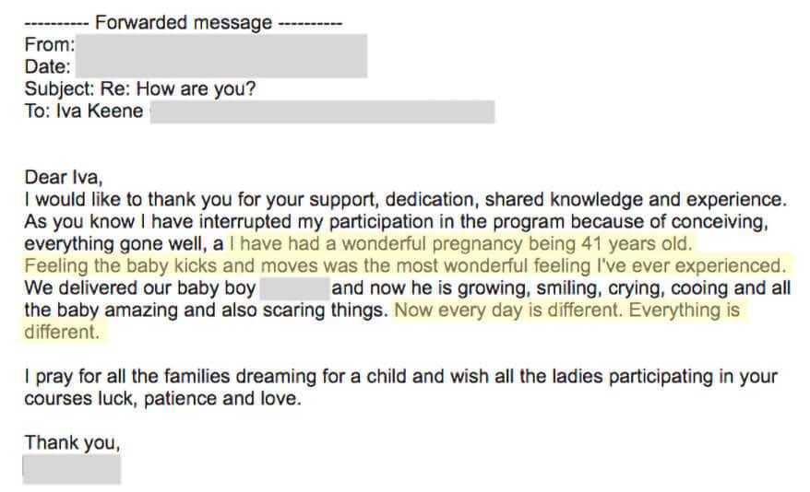The image size is (810, 492).
Task: Select the 'Date:' field label
Action: pyautogui.click(x=48, y=67)
